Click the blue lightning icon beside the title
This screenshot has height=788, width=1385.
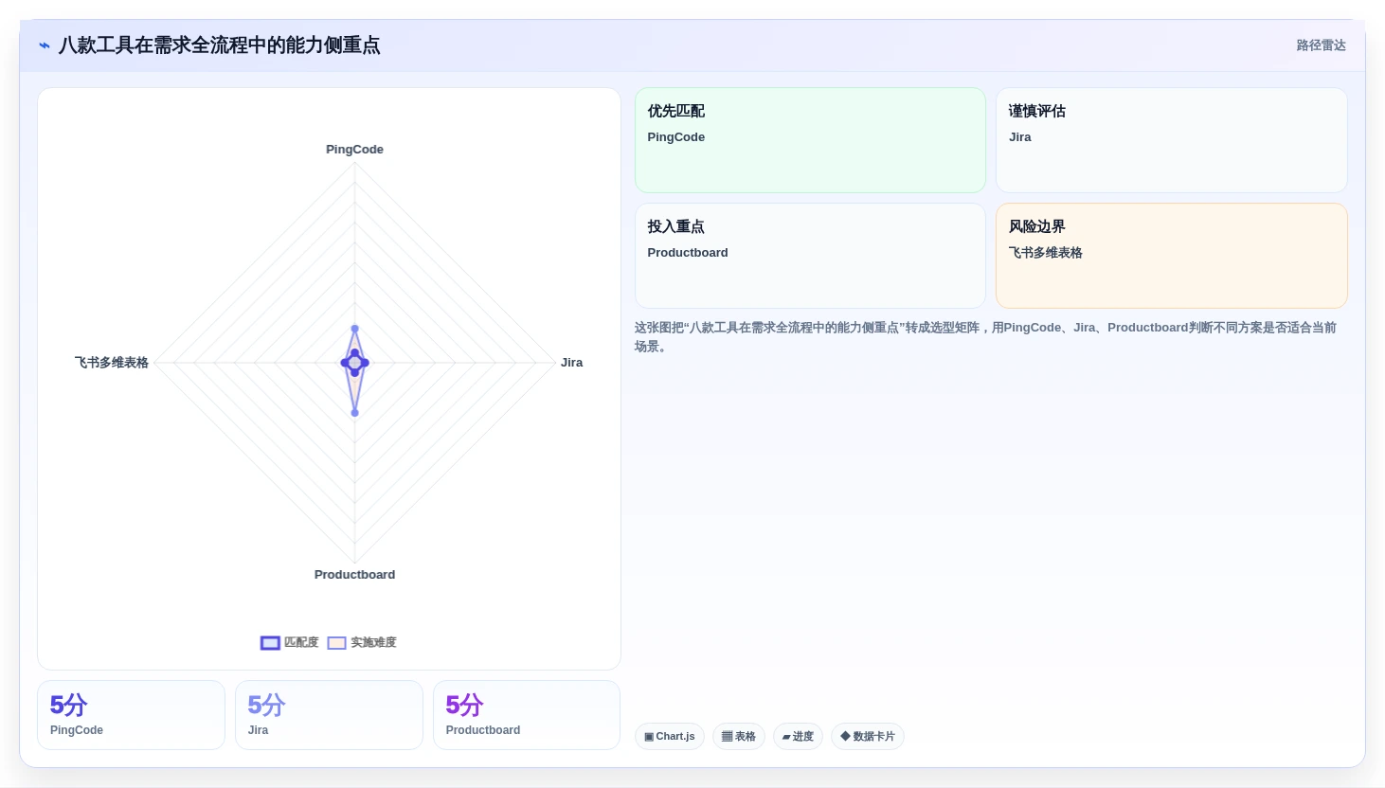pos(45,45)
